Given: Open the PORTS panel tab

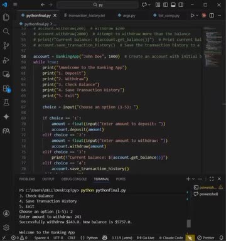Looking at the screenshot, I should pyautogui.click(x=121, y=179).
